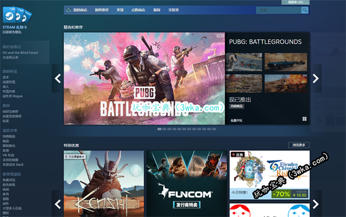
Task: Click the Windows platform icon on PUBG panel
Action: (304, 119)
